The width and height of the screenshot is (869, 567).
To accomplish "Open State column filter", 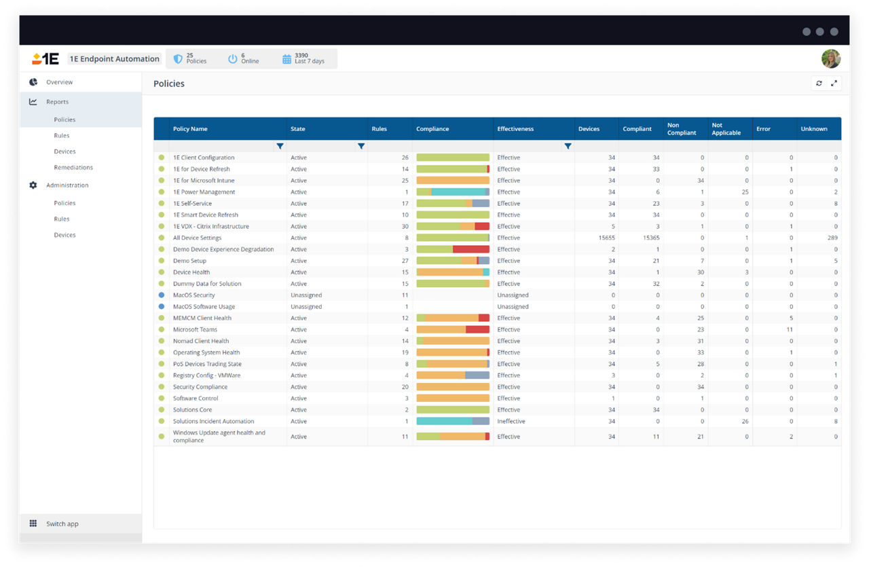I will [x=361, y=146].
